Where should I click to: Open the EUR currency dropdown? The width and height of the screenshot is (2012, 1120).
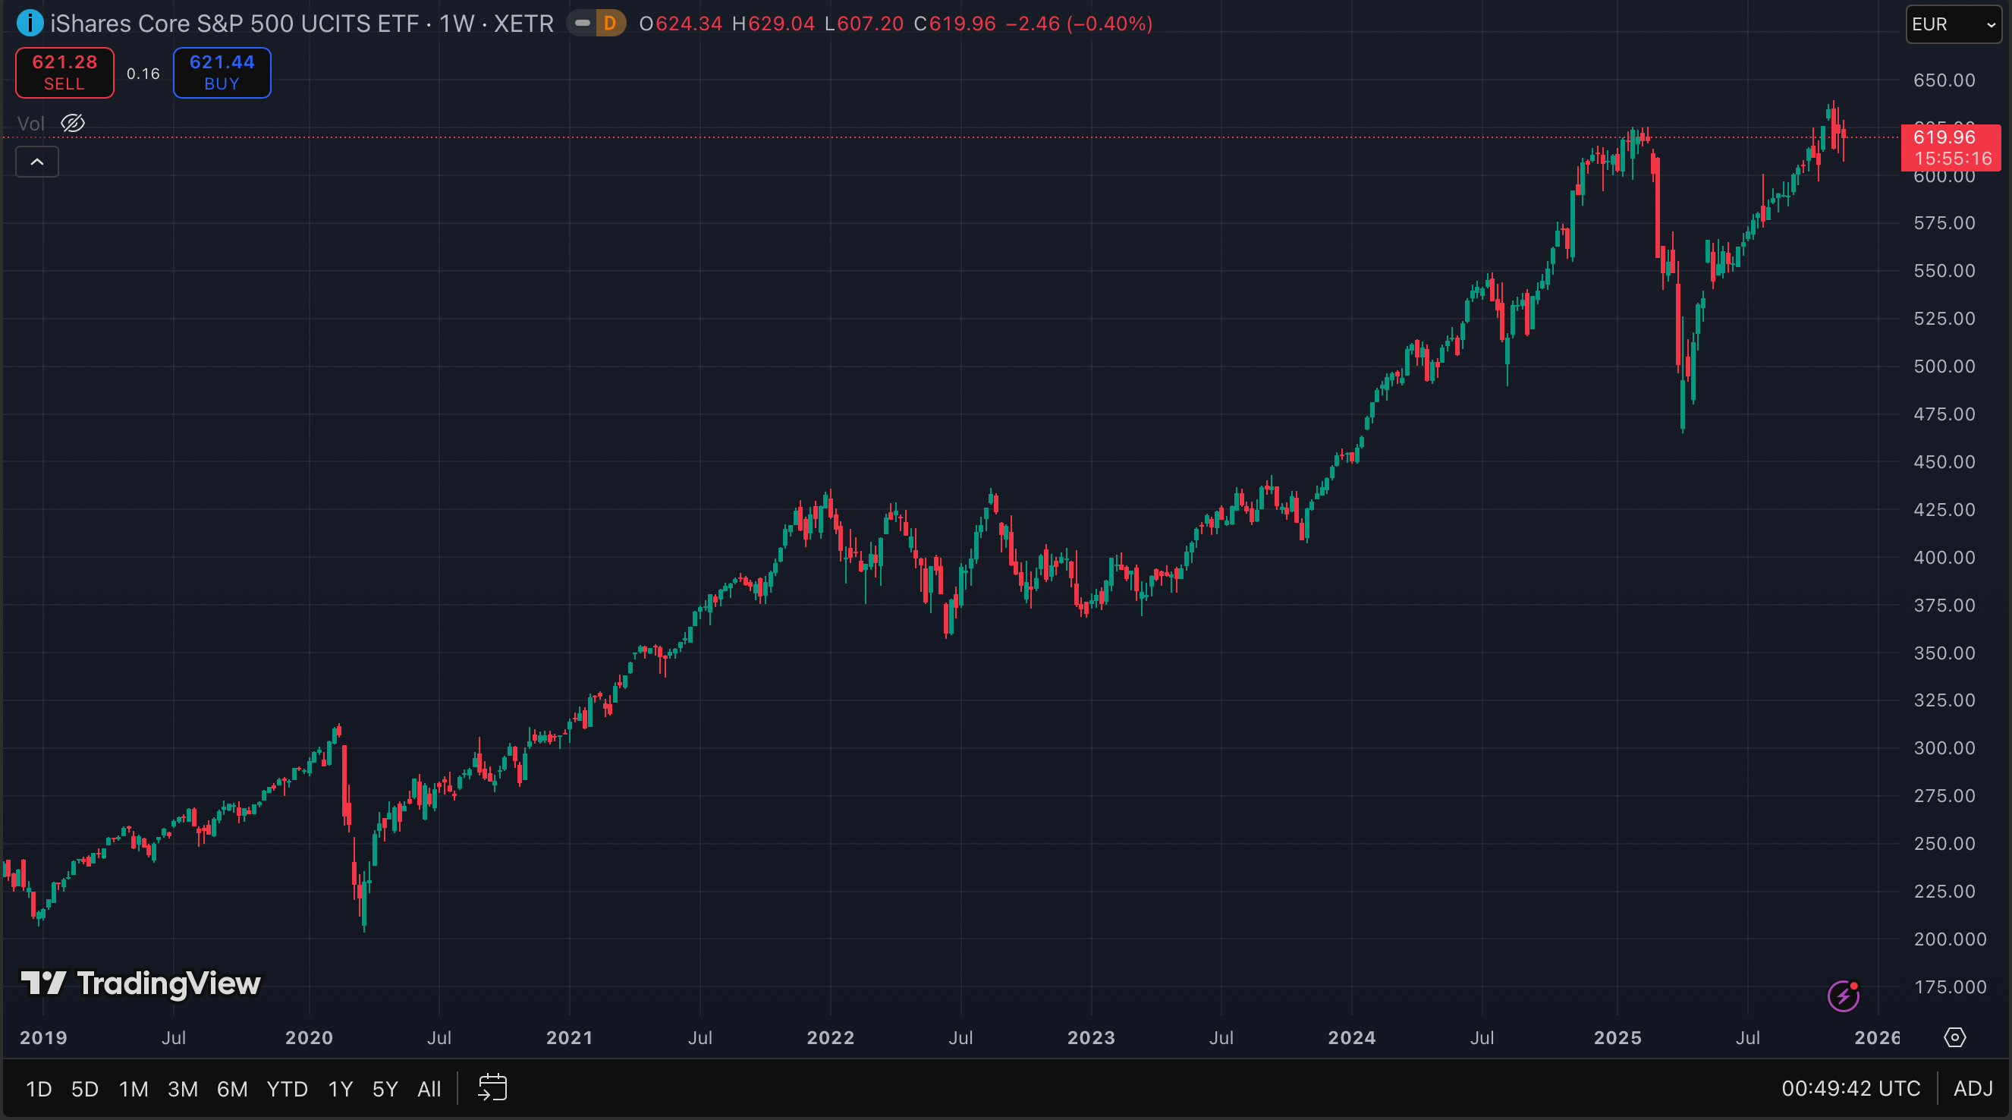[1954, 24]
